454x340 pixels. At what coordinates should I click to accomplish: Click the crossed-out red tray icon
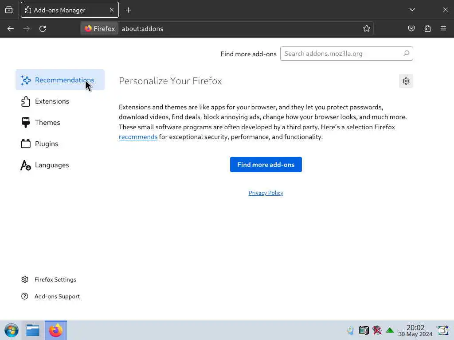coord(377,330)
